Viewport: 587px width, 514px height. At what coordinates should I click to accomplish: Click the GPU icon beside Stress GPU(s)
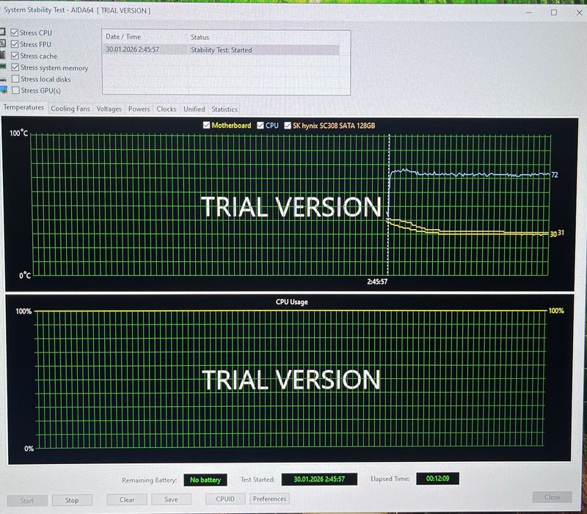tap(4, 90)
